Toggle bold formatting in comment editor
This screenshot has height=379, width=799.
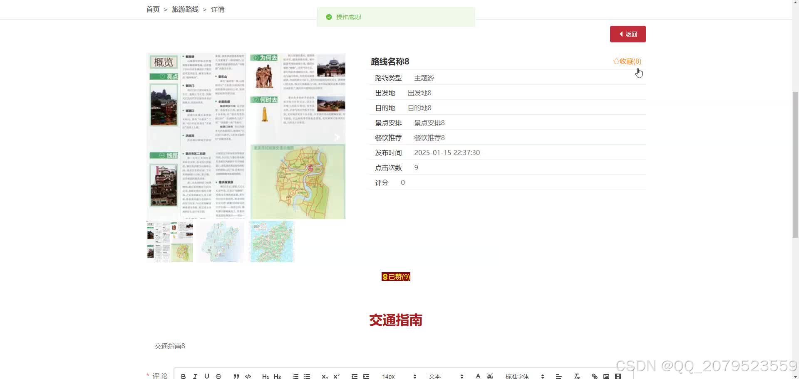(183, 376)
